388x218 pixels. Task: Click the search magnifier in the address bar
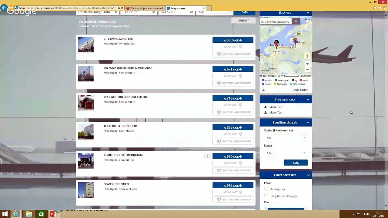coord(112,8)
